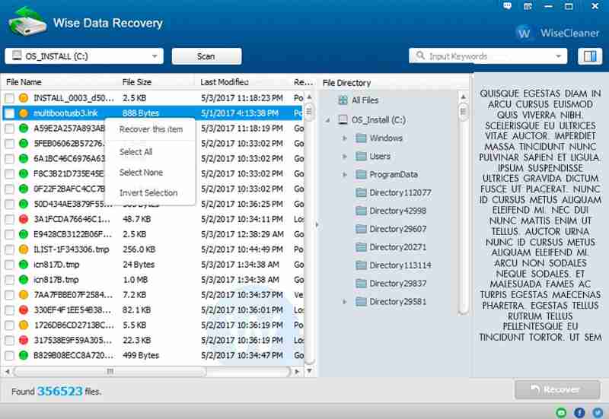Screen dimensions: 609x419
Task: Expand the Users folder node
Action: pos(345,157)
